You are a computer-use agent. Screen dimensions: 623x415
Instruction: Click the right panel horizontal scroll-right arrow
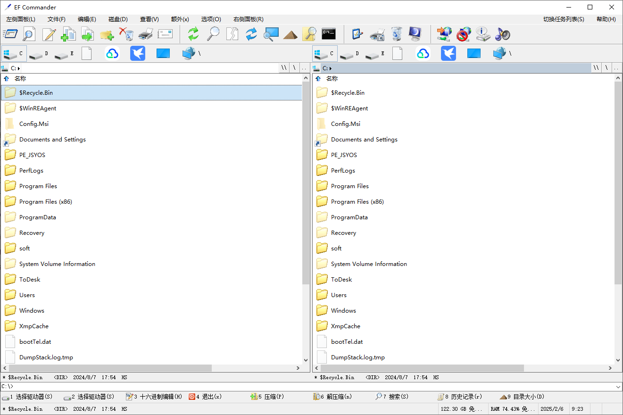(610, 368)
